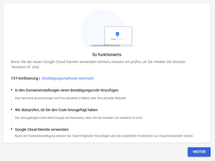Select the 'So funktionierts' heading
Image resolution: width=215 pixels, height=161 pixels.
(x=107, y=55)
